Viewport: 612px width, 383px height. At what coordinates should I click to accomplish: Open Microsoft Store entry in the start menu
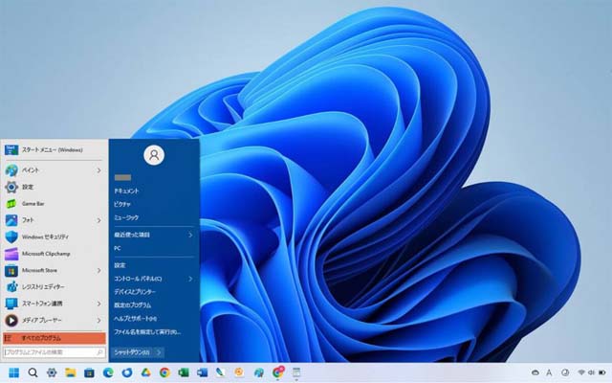[54, 270]
